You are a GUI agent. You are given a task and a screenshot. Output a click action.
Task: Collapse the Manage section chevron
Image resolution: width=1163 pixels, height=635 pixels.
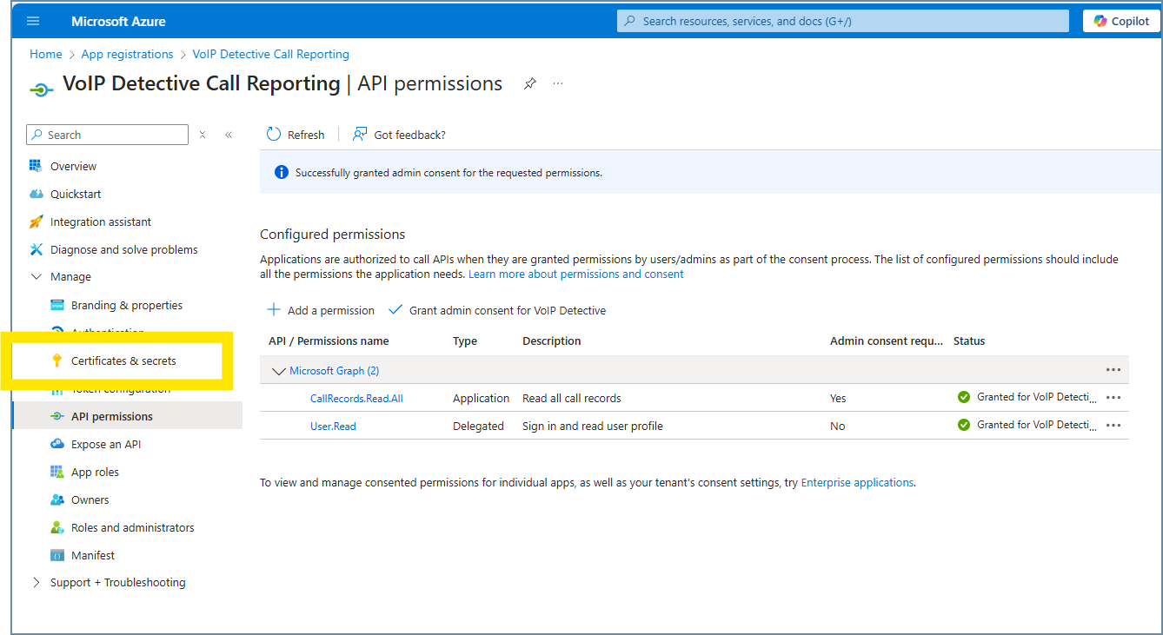[36, 277]
